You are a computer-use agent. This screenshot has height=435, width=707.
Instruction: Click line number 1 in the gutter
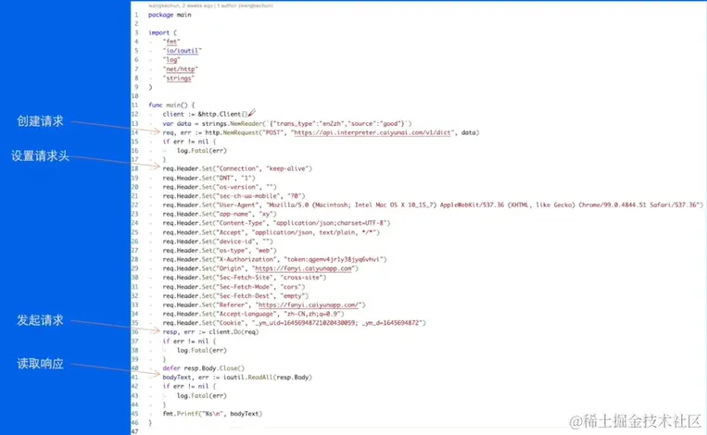[136, 15]
